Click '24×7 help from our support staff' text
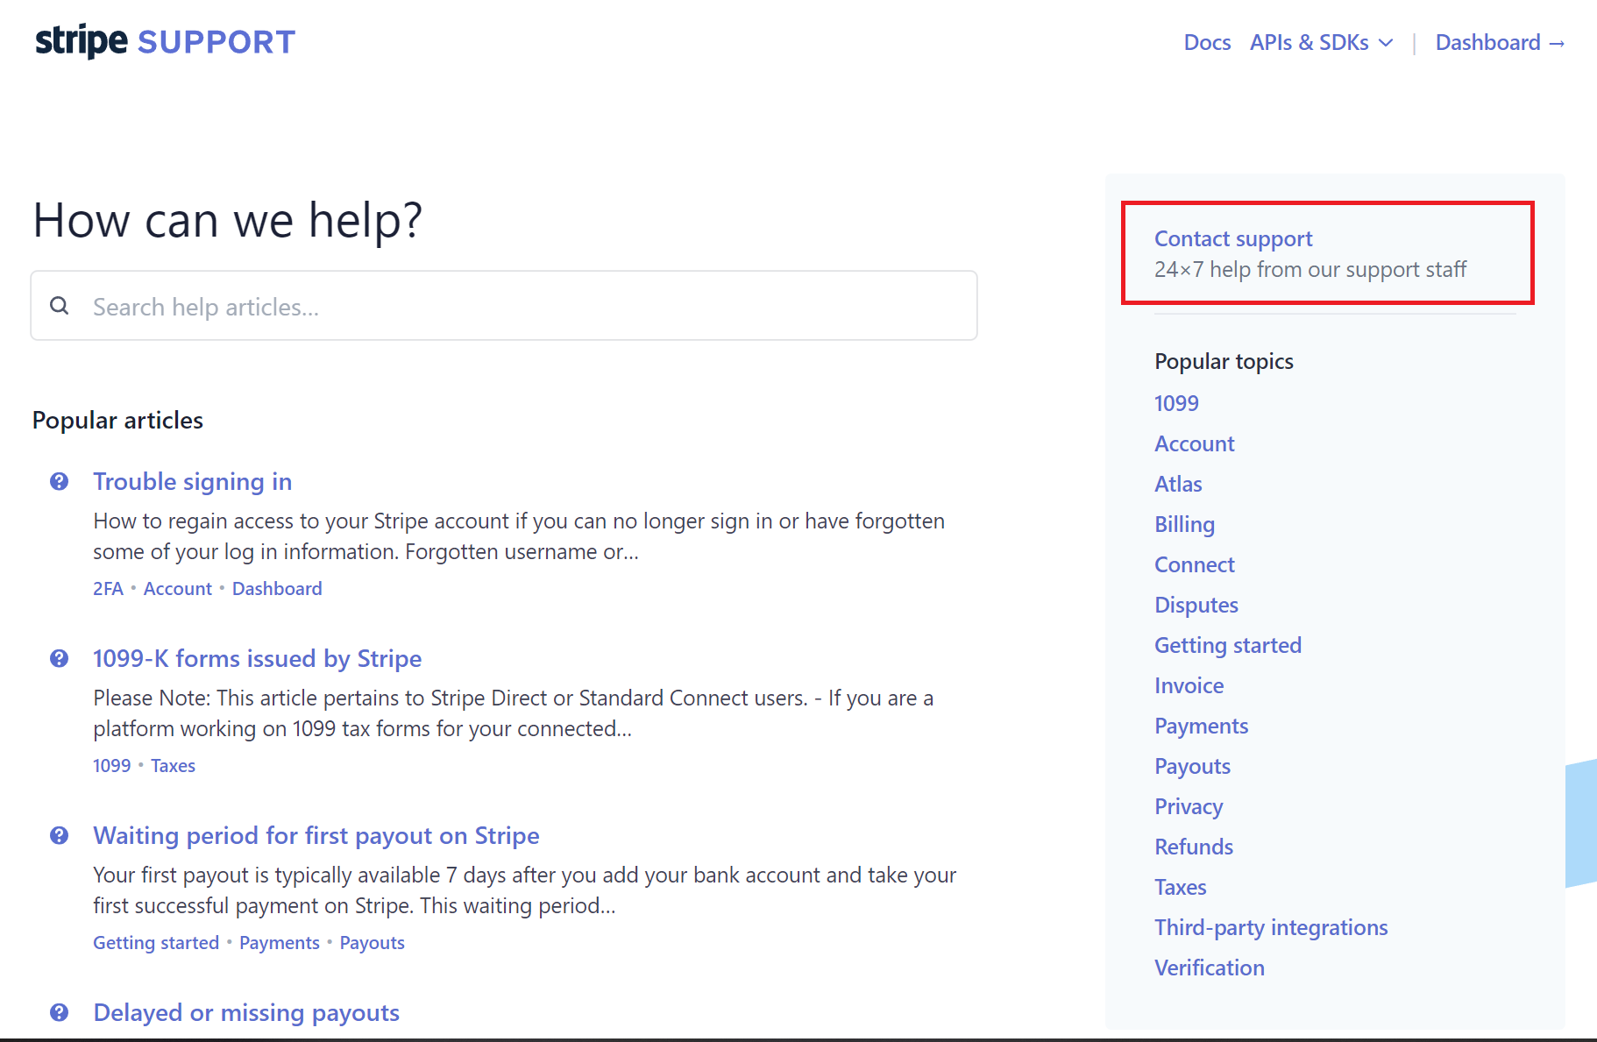The width and height of the screenshot is (1597, 1042). (x=1310, y=270)
